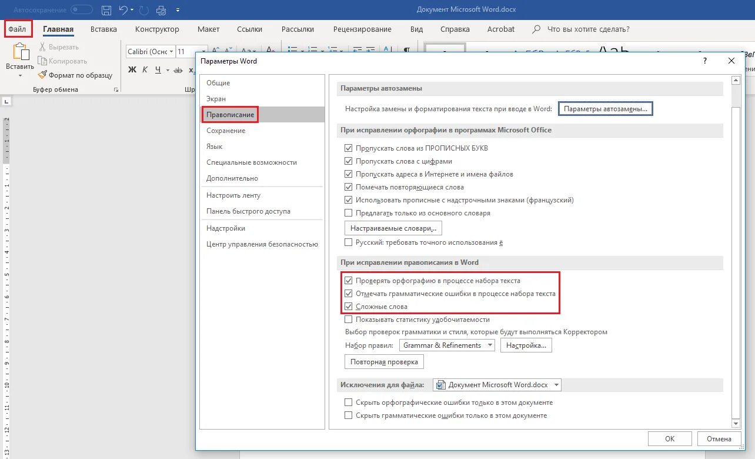
Task: Switch to the Макет ribbon tab
Action: [x=208, y=29]
